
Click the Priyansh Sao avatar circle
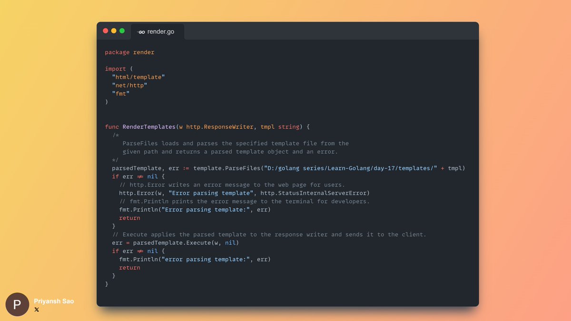[17, 304]
